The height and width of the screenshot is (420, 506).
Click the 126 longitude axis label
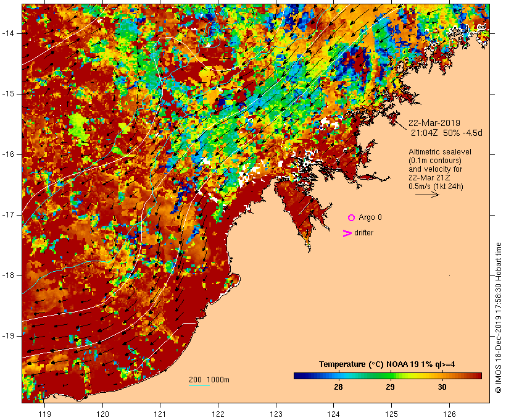[449, 414]
